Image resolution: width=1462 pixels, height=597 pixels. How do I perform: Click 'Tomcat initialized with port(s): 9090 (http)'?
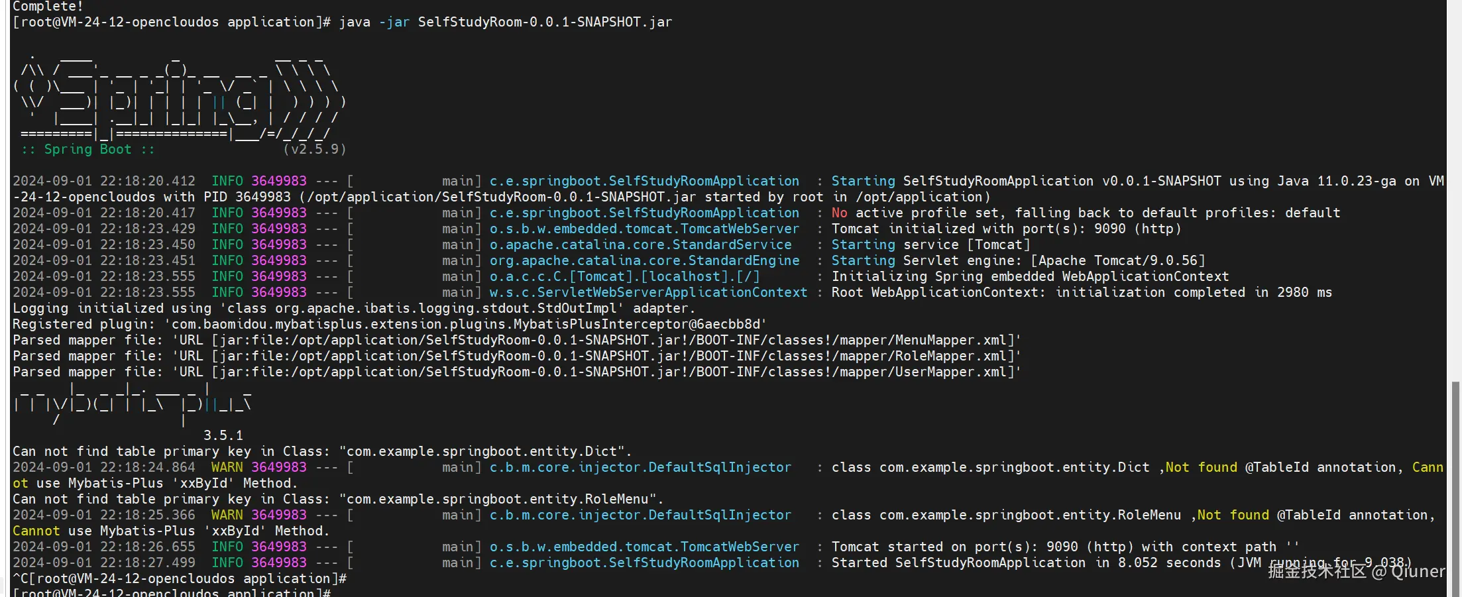1006,229
